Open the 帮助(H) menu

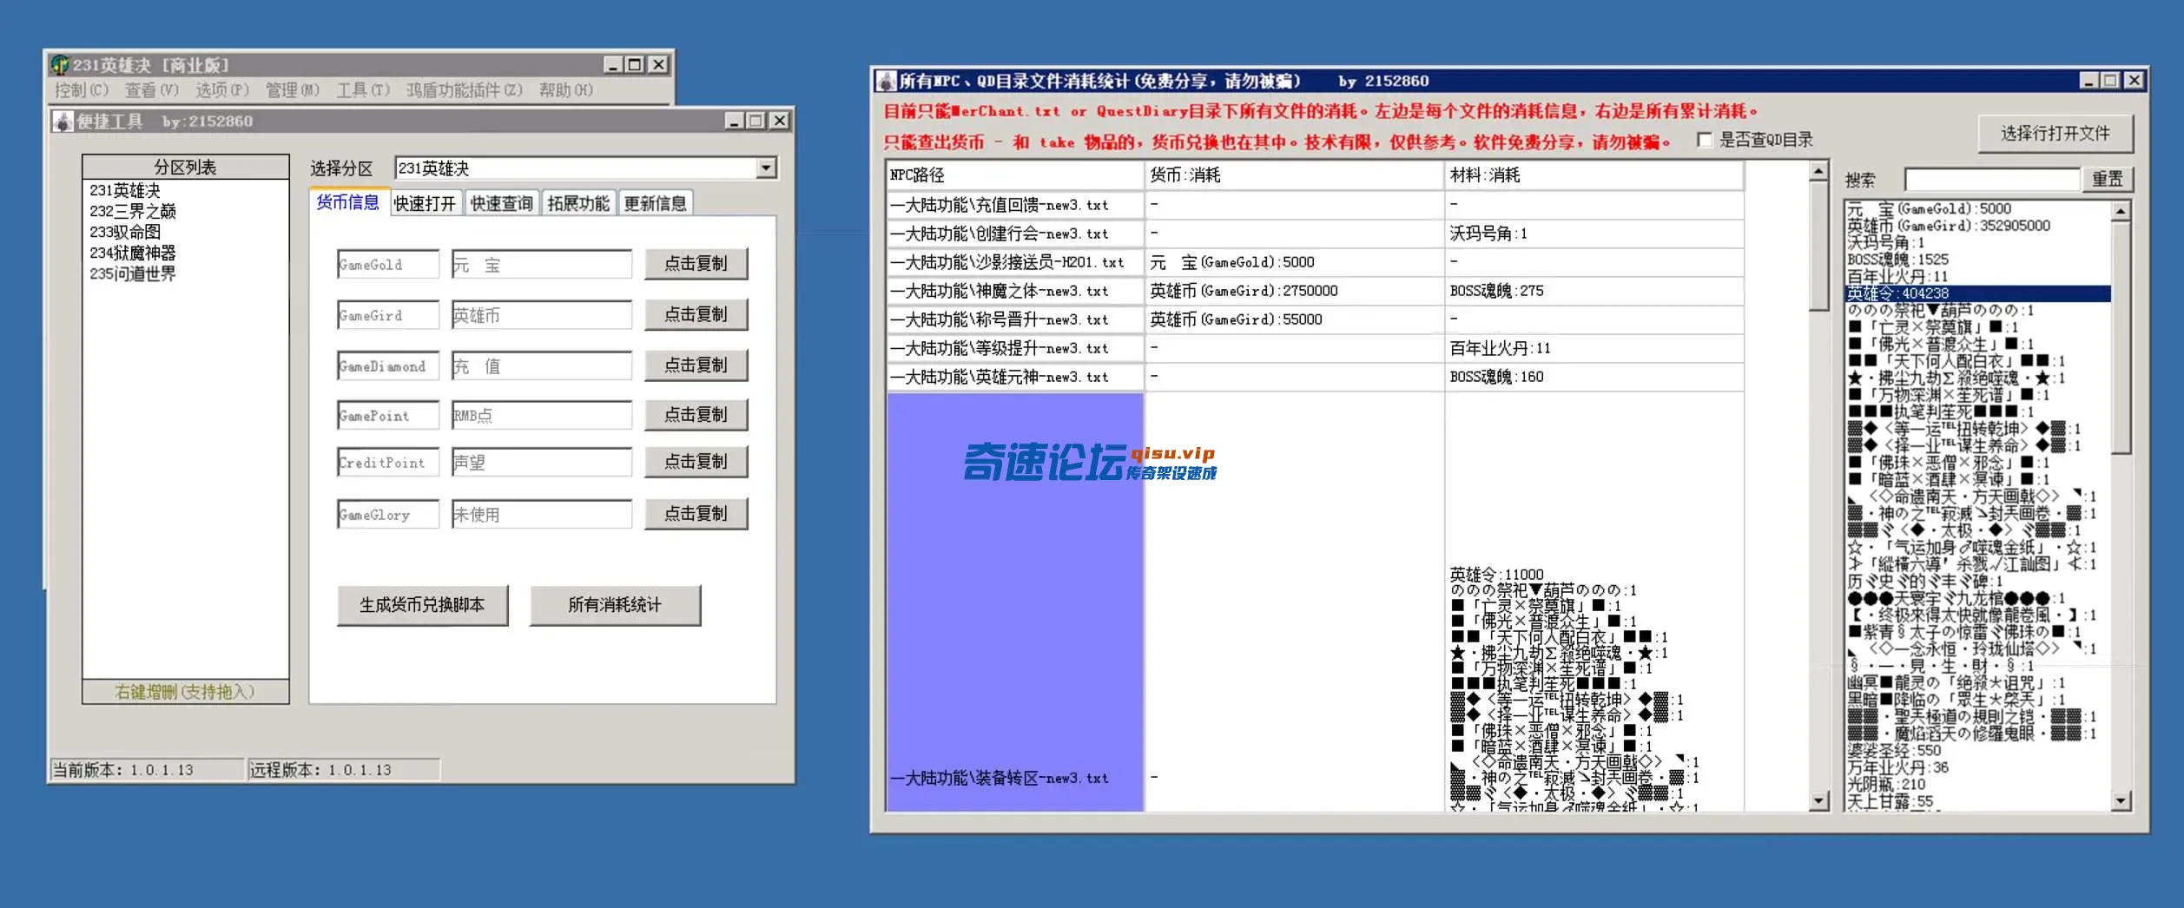(566, 90)
